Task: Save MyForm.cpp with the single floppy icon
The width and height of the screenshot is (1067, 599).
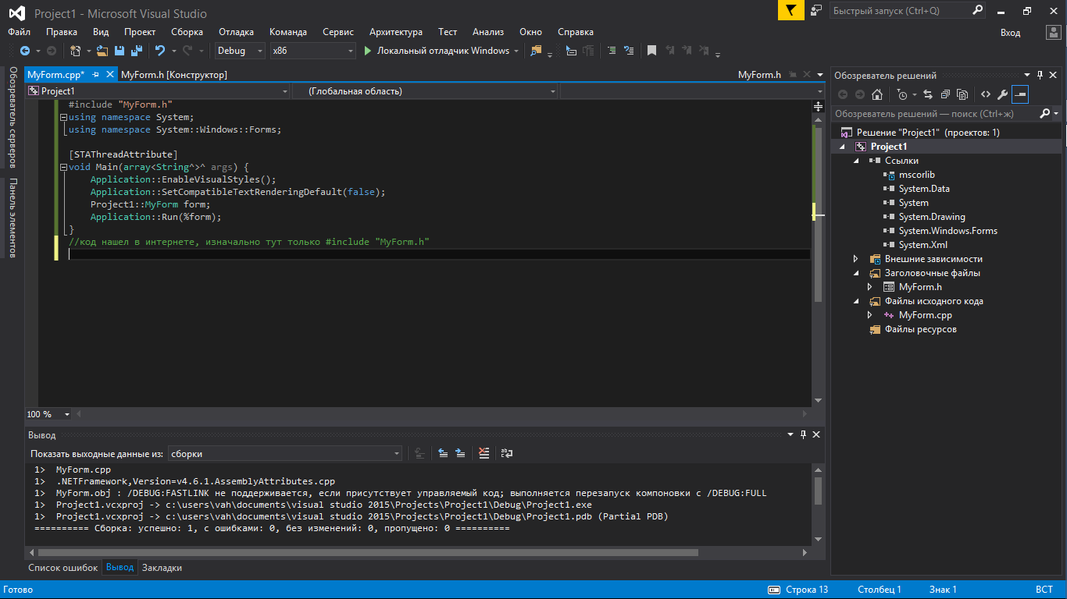Action: click(120, 51)
